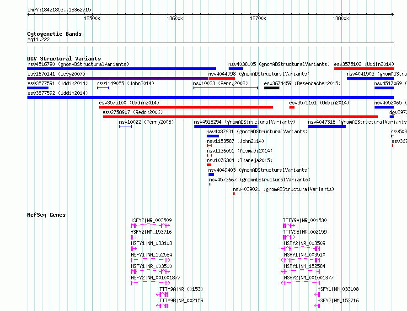Select the forward-strand HSFY2|NM_001001877 gene label
Viewport: 407px width, 311px height.
coord(155,278)
